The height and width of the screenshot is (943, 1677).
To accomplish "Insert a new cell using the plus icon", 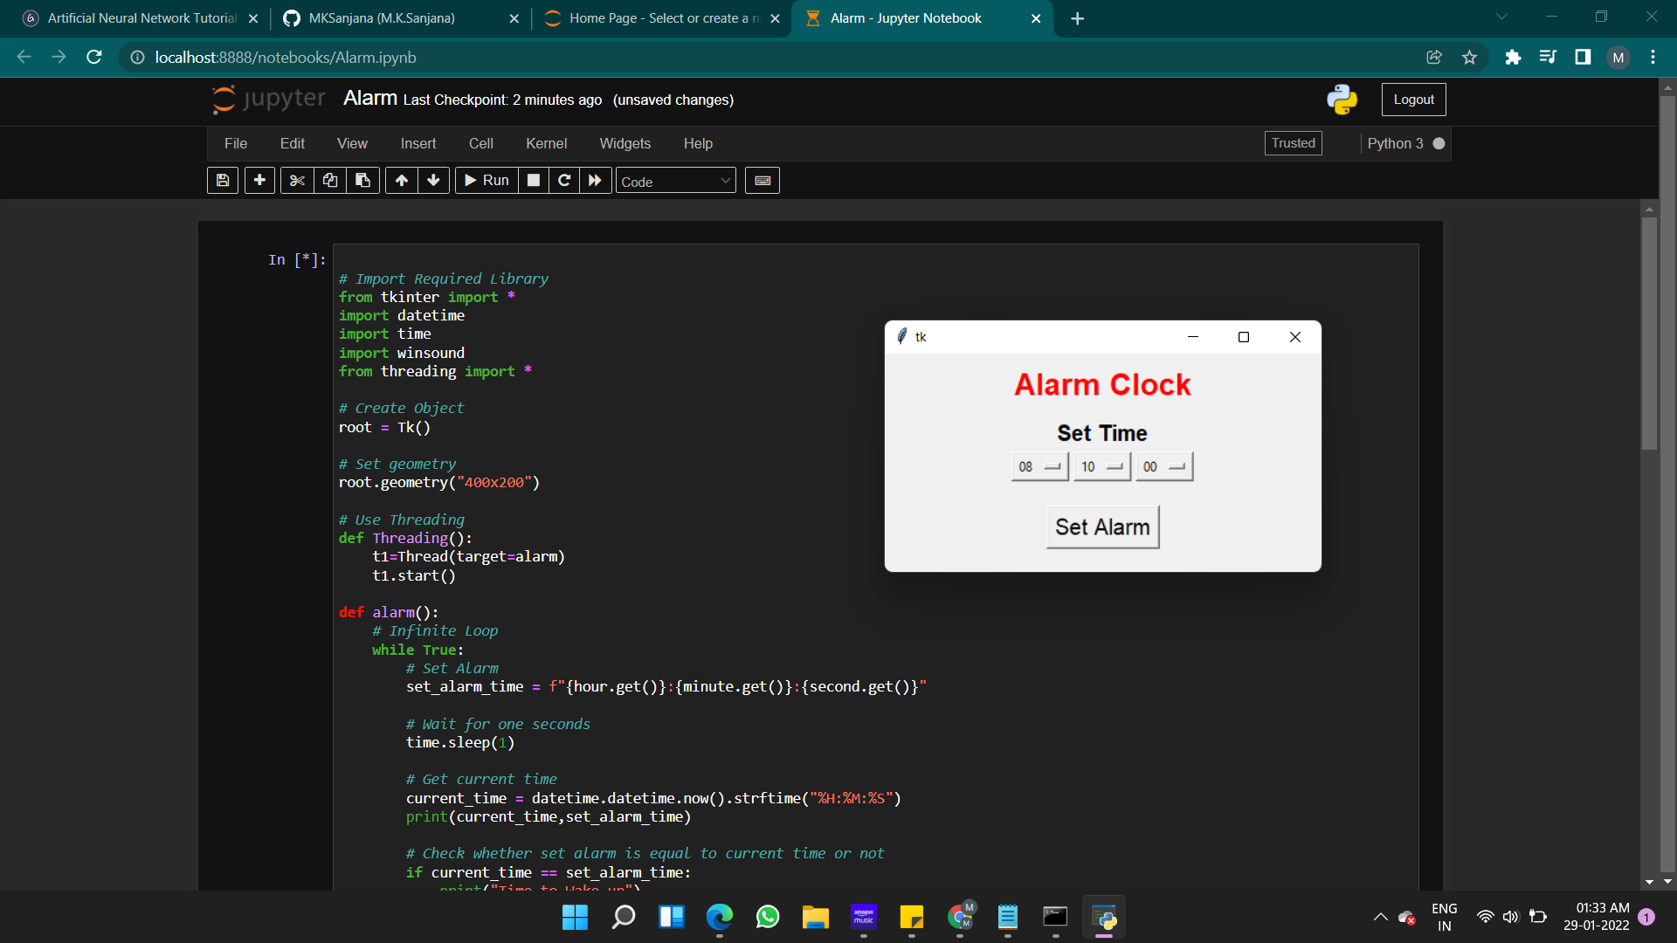I will click(259, 181).
